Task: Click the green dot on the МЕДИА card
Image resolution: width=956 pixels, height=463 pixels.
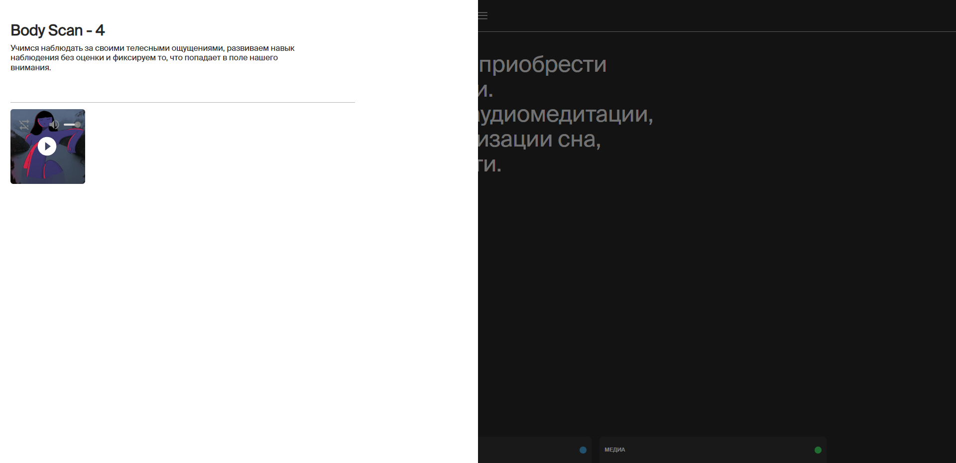Action: (x=818, y=450)
